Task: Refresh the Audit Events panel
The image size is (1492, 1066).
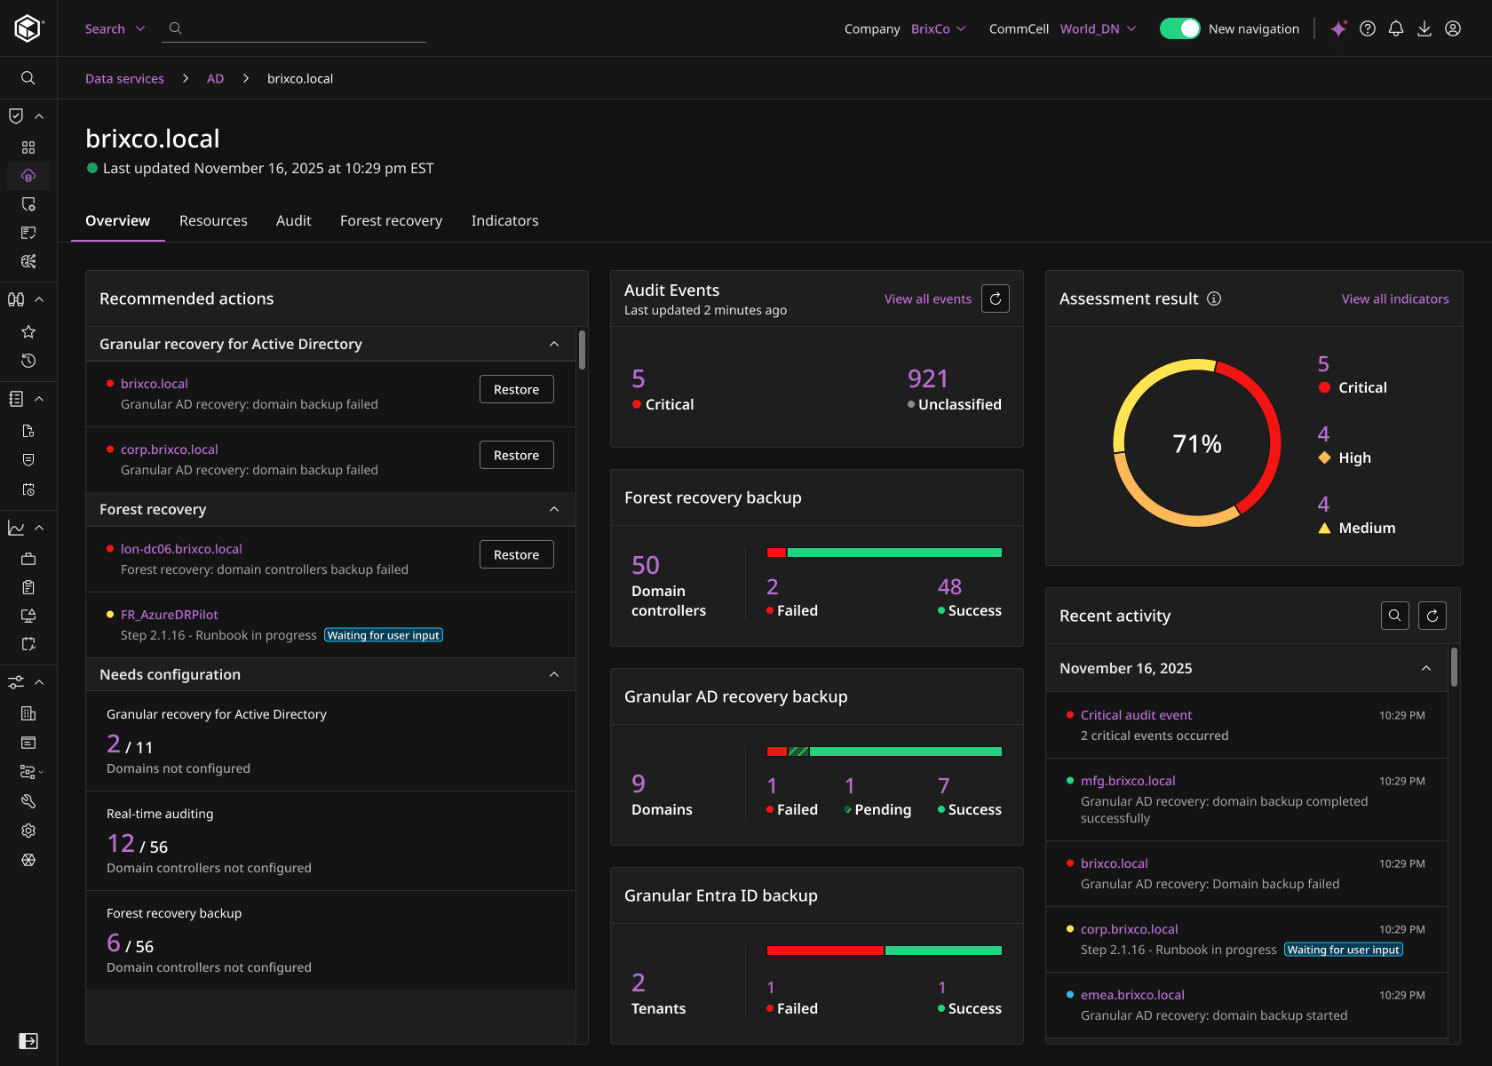Action: click(996, 299)
